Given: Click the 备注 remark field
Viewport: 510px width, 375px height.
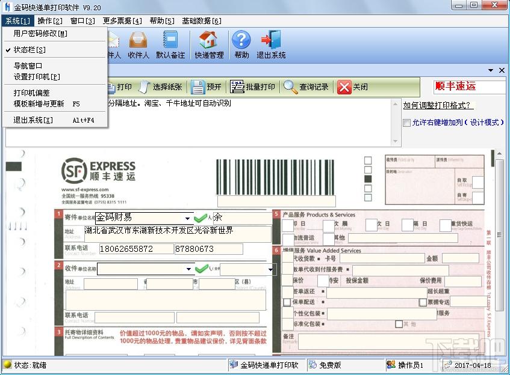Looking at the screenshot, I should [x=390, y=341].
